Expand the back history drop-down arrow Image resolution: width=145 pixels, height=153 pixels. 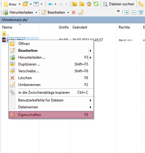point(55,4)
